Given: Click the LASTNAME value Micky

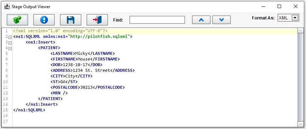Looking at the screenshot, I should click(x=81, y=53).
